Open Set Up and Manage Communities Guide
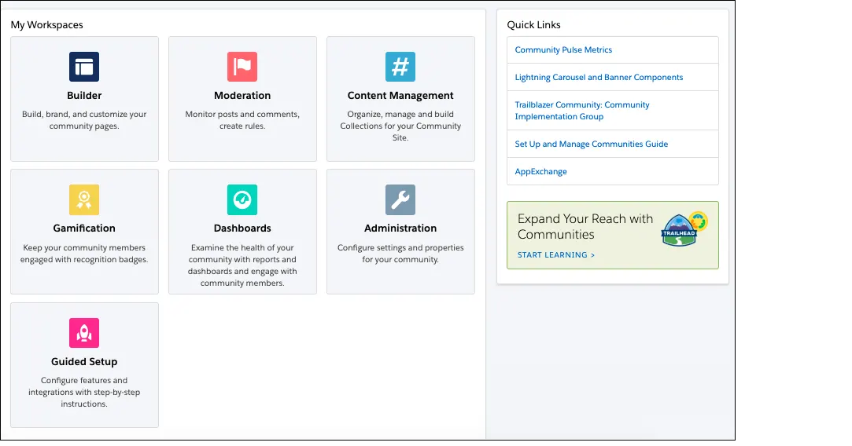Screen dimensions: 852x446 (x=591, y=144)
